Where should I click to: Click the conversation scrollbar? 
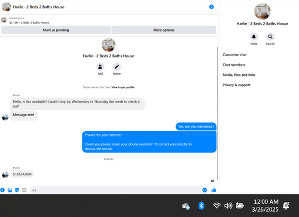[218, 114]
